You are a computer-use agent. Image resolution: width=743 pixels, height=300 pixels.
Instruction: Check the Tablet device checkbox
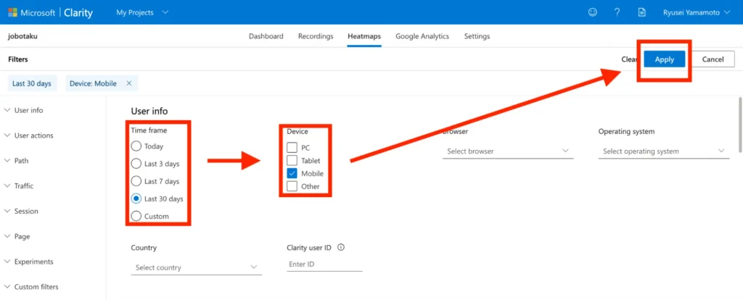pos(292,160)
